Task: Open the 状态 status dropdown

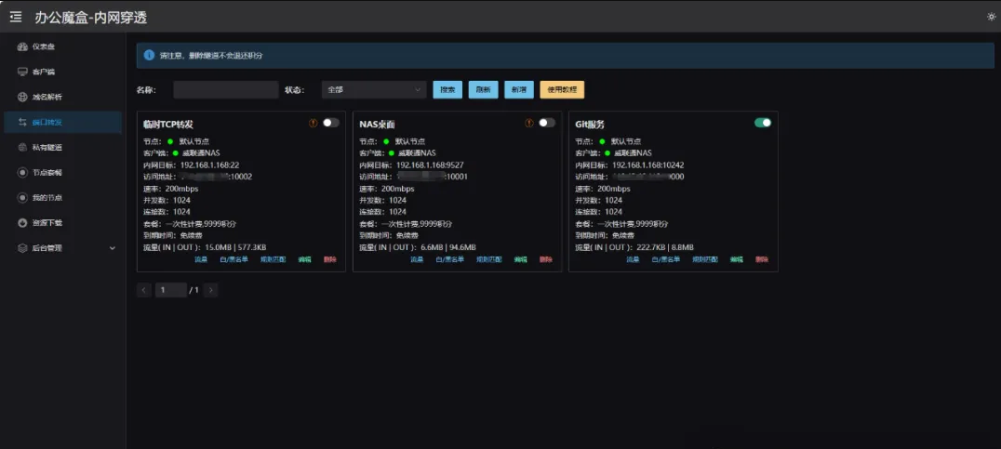Action: (373, 90)
